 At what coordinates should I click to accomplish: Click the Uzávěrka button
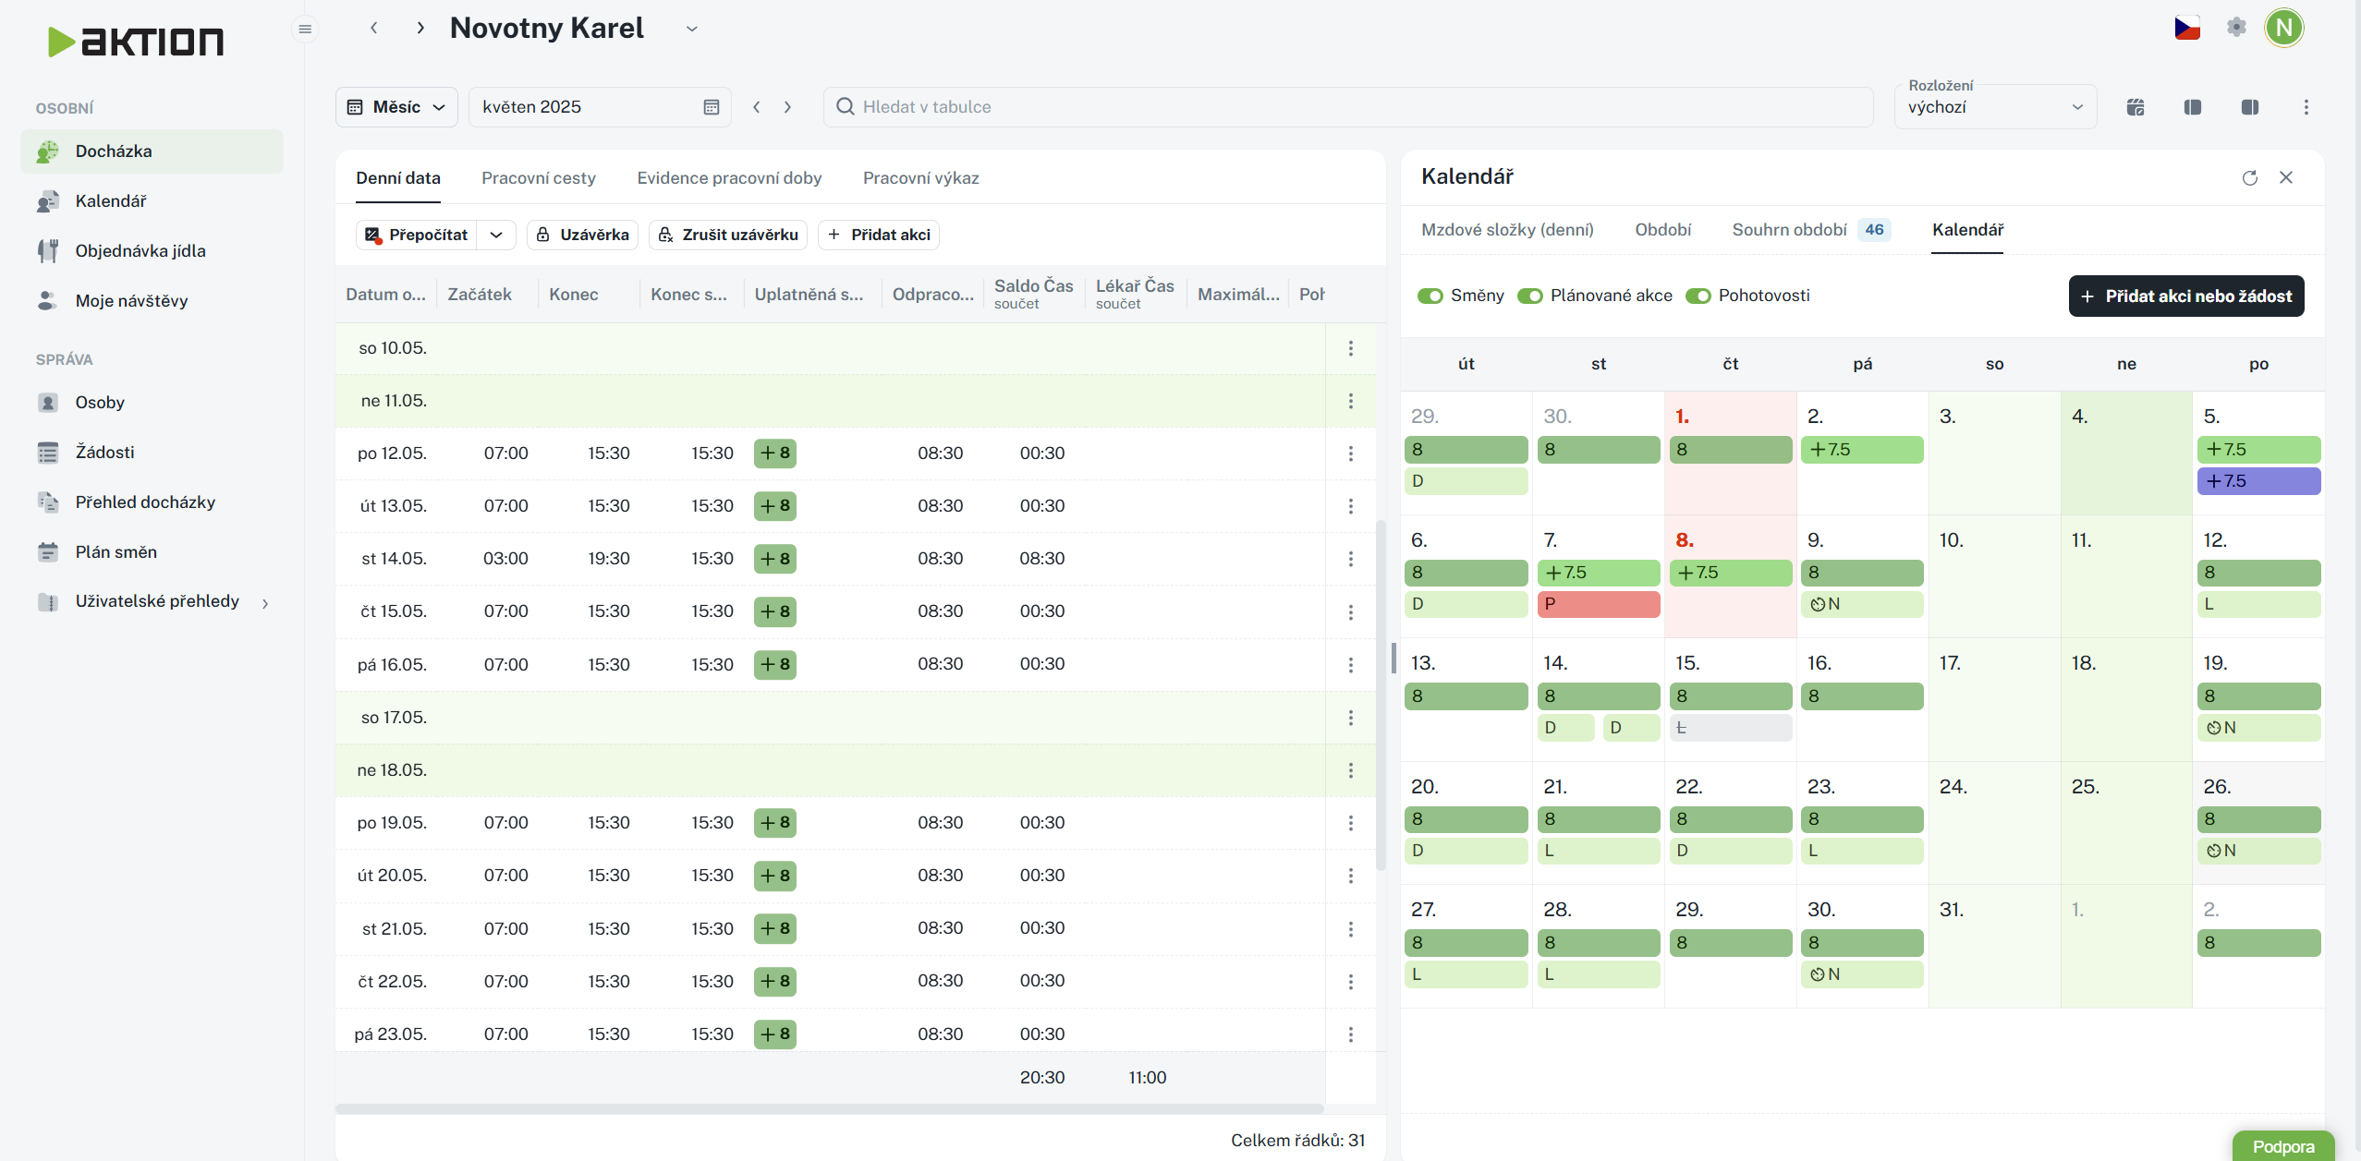coord(583,235)
